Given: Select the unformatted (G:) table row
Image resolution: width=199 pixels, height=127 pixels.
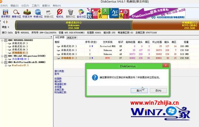Looking at the screenshot, I should pos(122,50).
